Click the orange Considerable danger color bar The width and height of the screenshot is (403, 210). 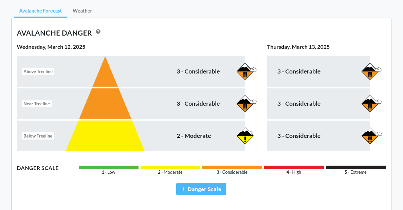click(232, 167)
